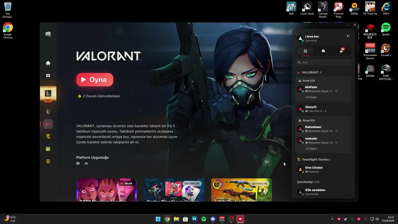
Task: Open the gold League of Legends sidebar icon
Action: 48,112
